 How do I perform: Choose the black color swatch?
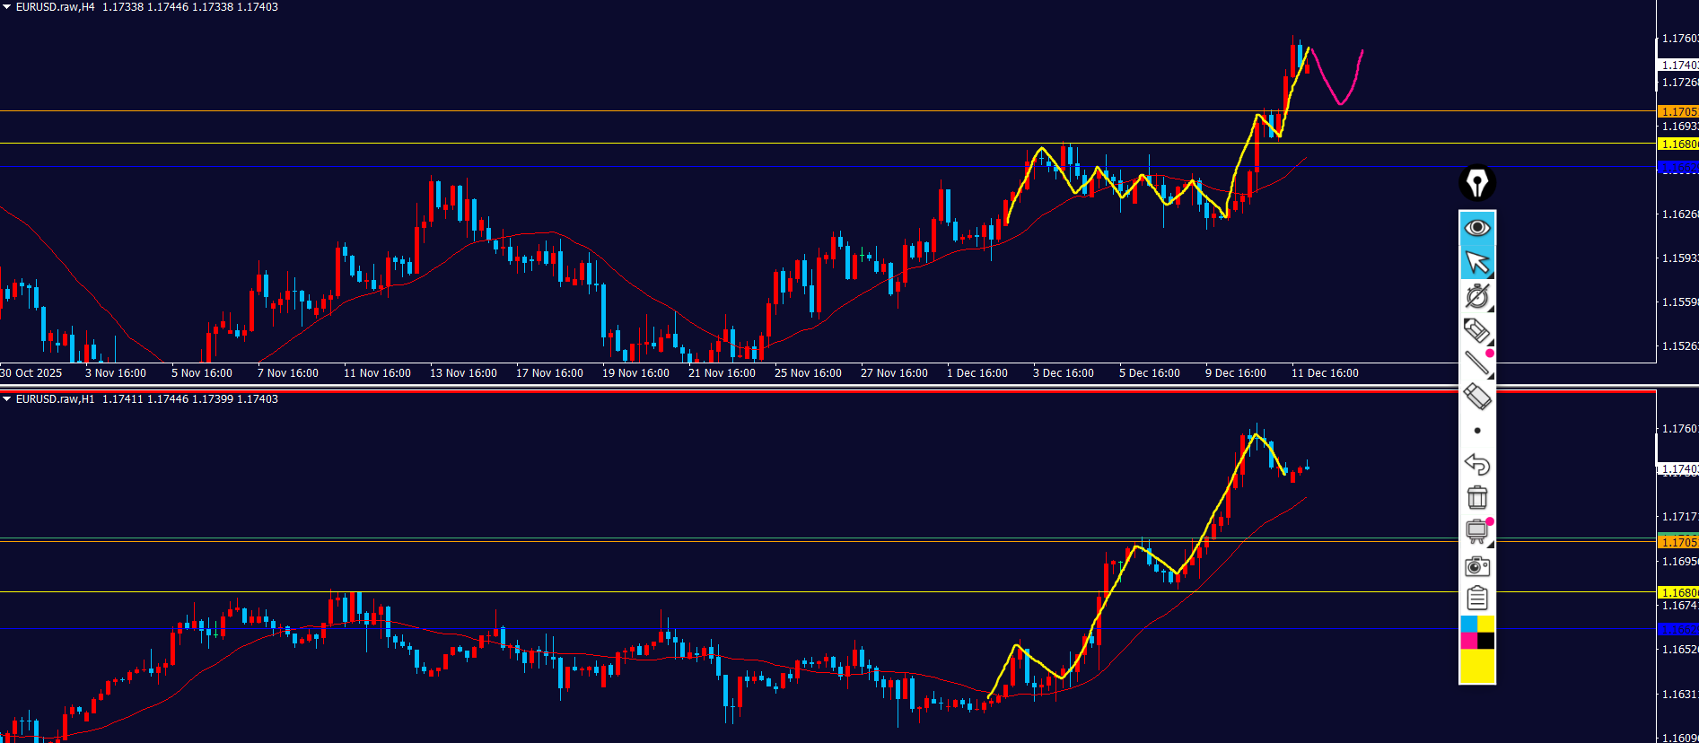pyautogui.click(x=1485, y=641)
